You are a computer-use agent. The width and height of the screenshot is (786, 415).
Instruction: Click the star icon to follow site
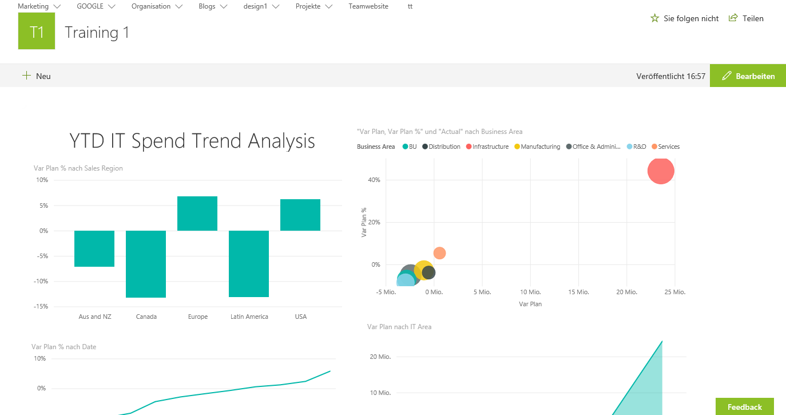point(654,18)
